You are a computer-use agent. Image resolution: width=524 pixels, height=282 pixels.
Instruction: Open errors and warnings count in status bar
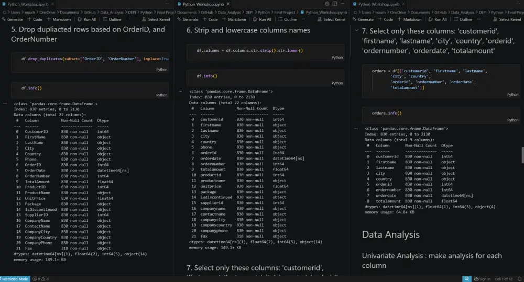[41, 279]
